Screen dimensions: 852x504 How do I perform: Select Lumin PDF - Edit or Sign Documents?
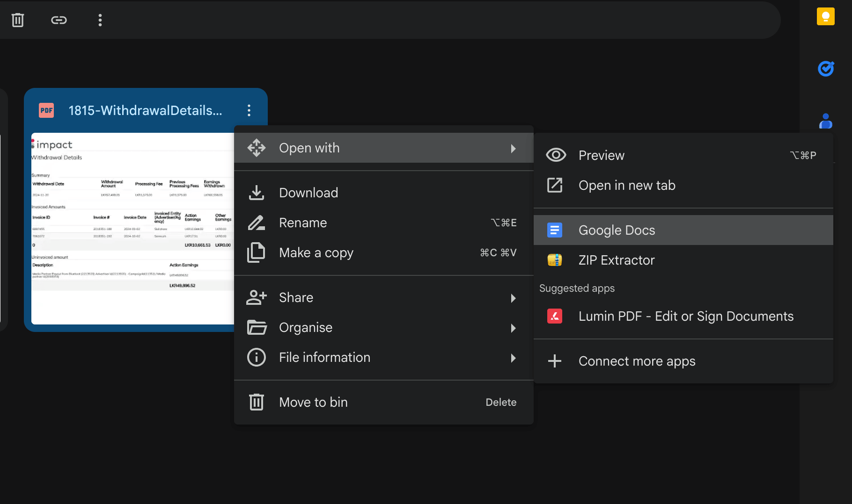point(683,316)
